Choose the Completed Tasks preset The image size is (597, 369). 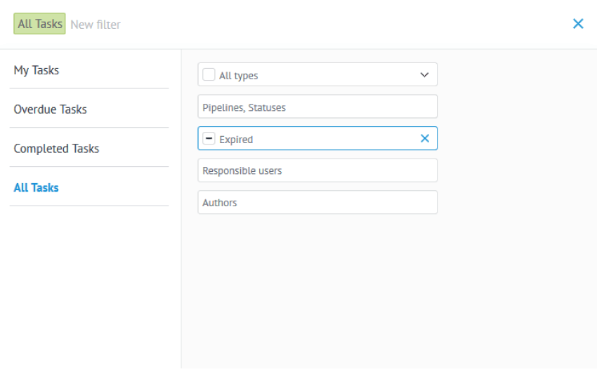[x=89, y=148]
